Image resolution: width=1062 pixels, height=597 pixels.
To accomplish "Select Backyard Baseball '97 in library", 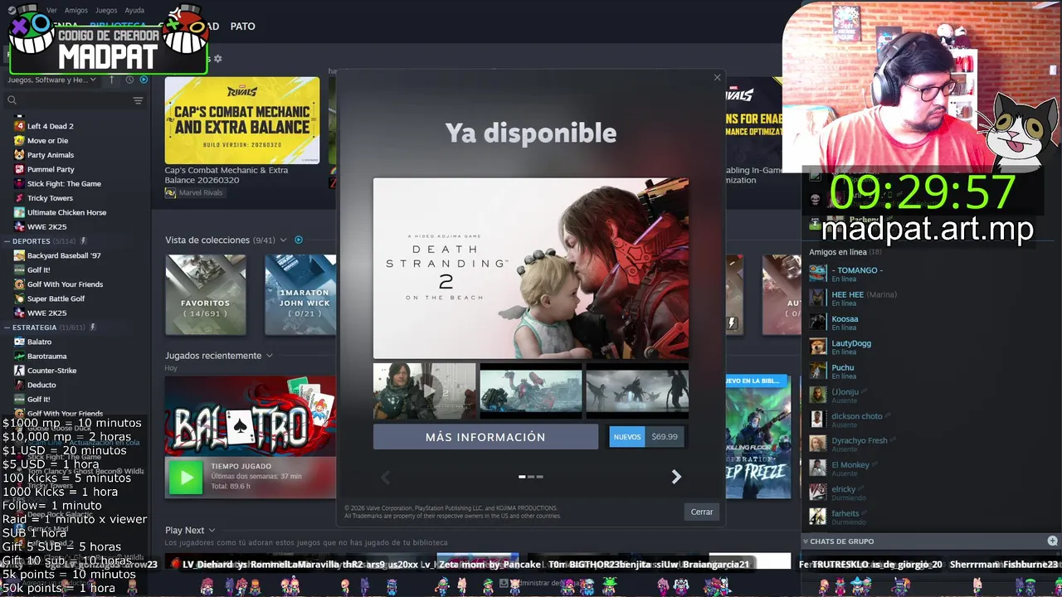I will click(x=64, y=255).
